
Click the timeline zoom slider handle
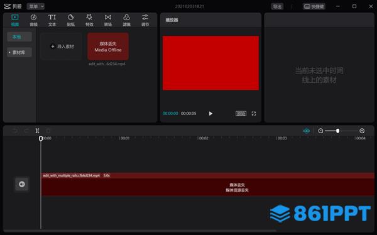tap(338, 131)
